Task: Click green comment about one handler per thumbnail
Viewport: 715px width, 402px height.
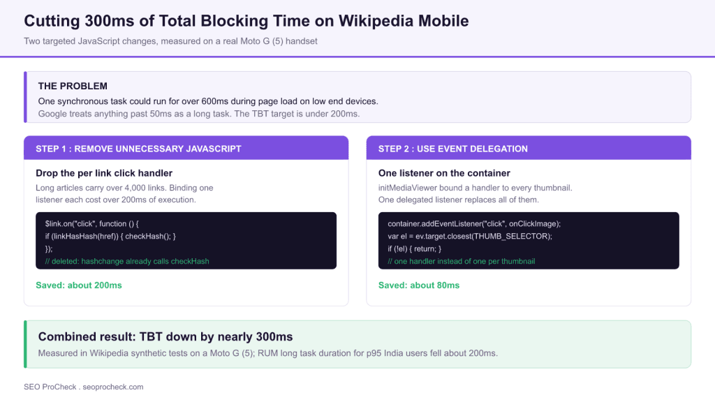Action: click(461, 262)
